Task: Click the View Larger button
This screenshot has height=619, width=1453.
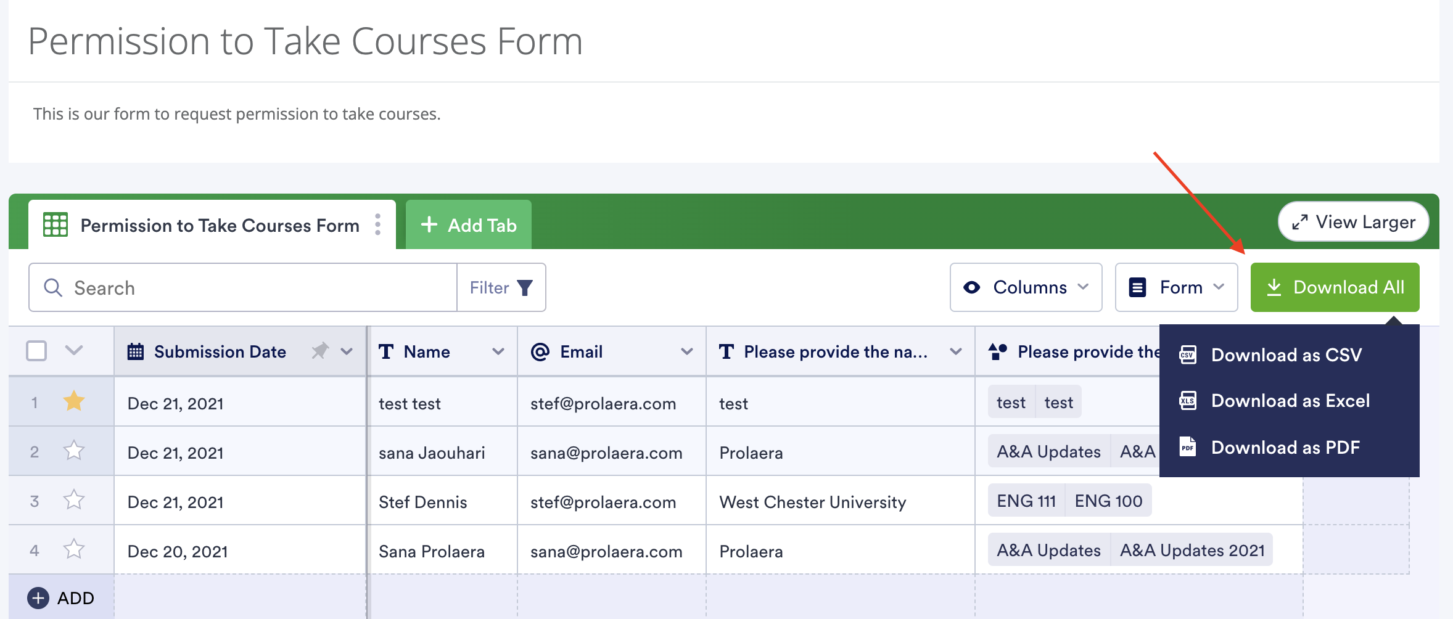Action: click(x=1354, y=222)
